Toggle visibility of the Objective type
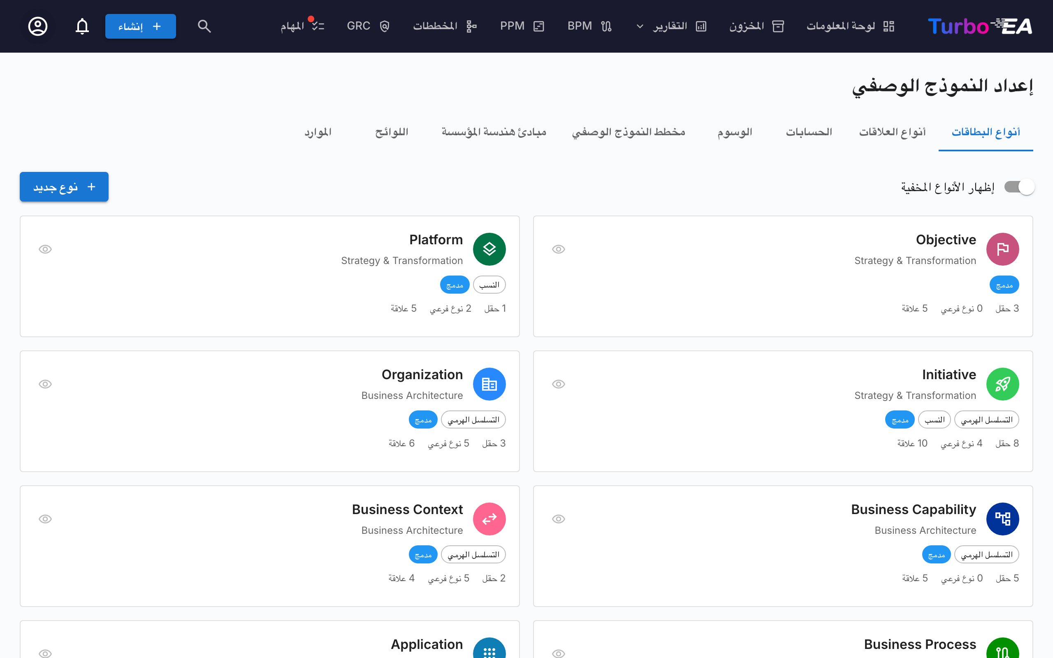 pos(559,249)
